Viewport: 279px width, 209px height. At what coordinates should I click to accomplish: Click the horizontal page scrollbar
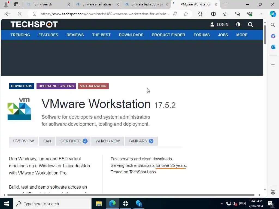coord(131,195)
